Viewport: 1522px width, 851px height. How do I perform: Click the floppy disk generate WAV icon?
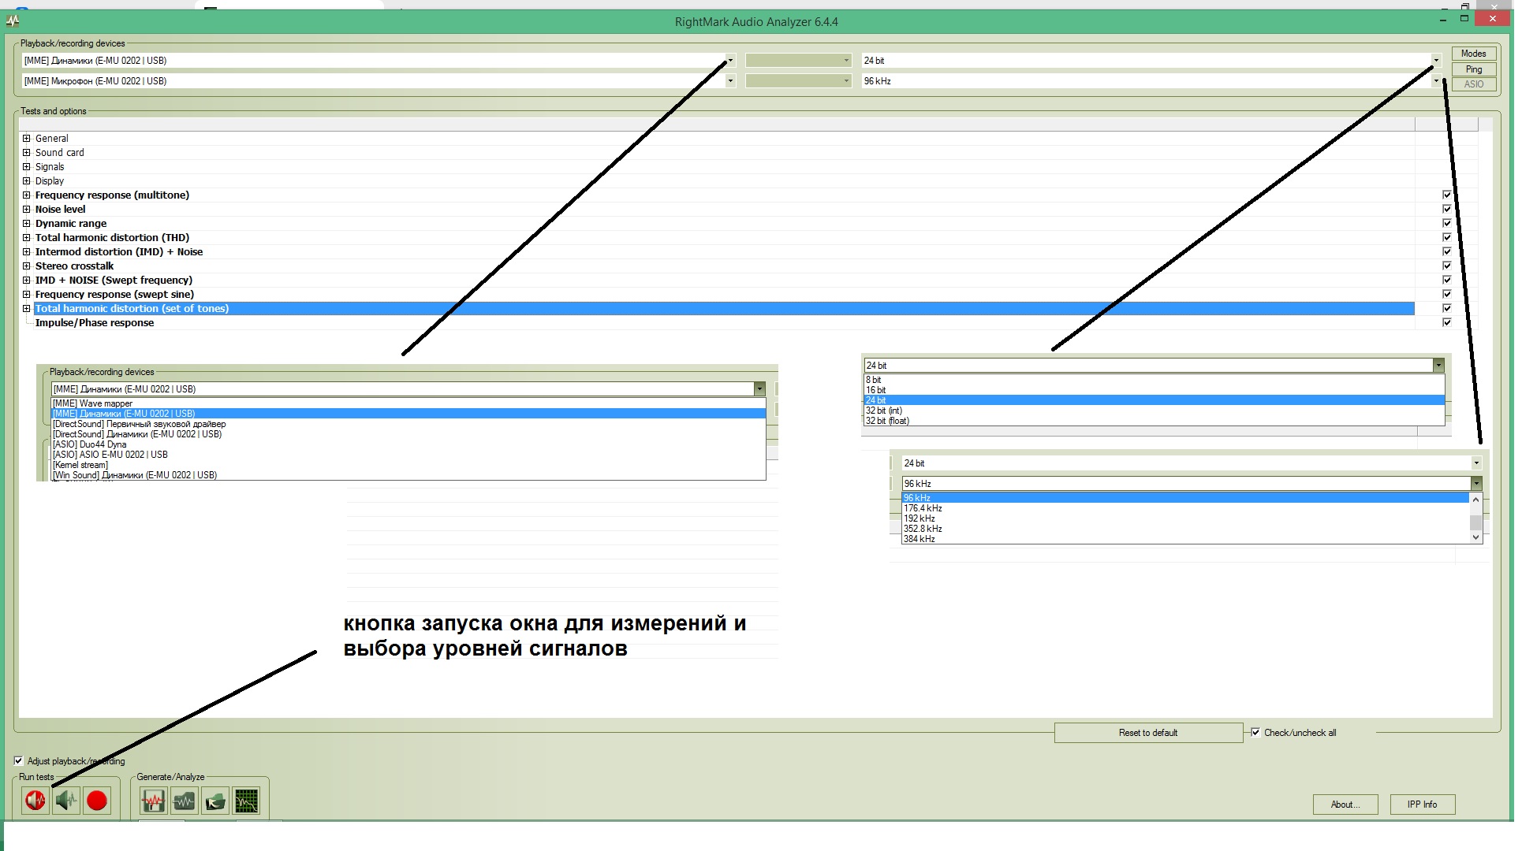point(153,801)
